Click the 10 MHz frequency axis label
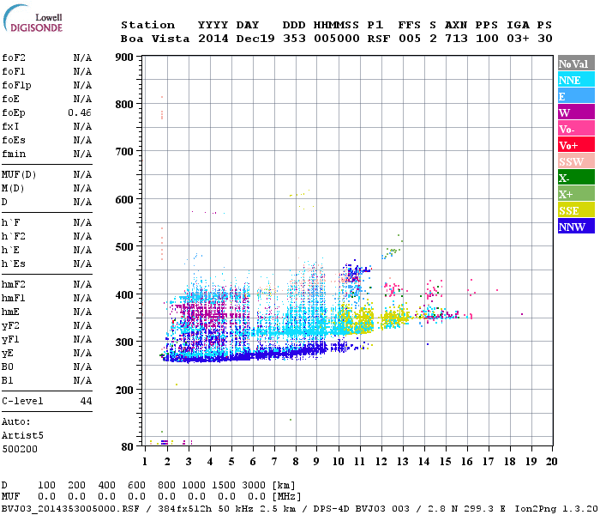 tap(339, 462)
